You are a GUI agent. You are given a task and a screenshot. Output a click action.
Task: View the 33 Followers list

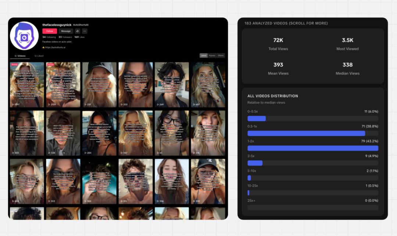click(x=65, y=37)
